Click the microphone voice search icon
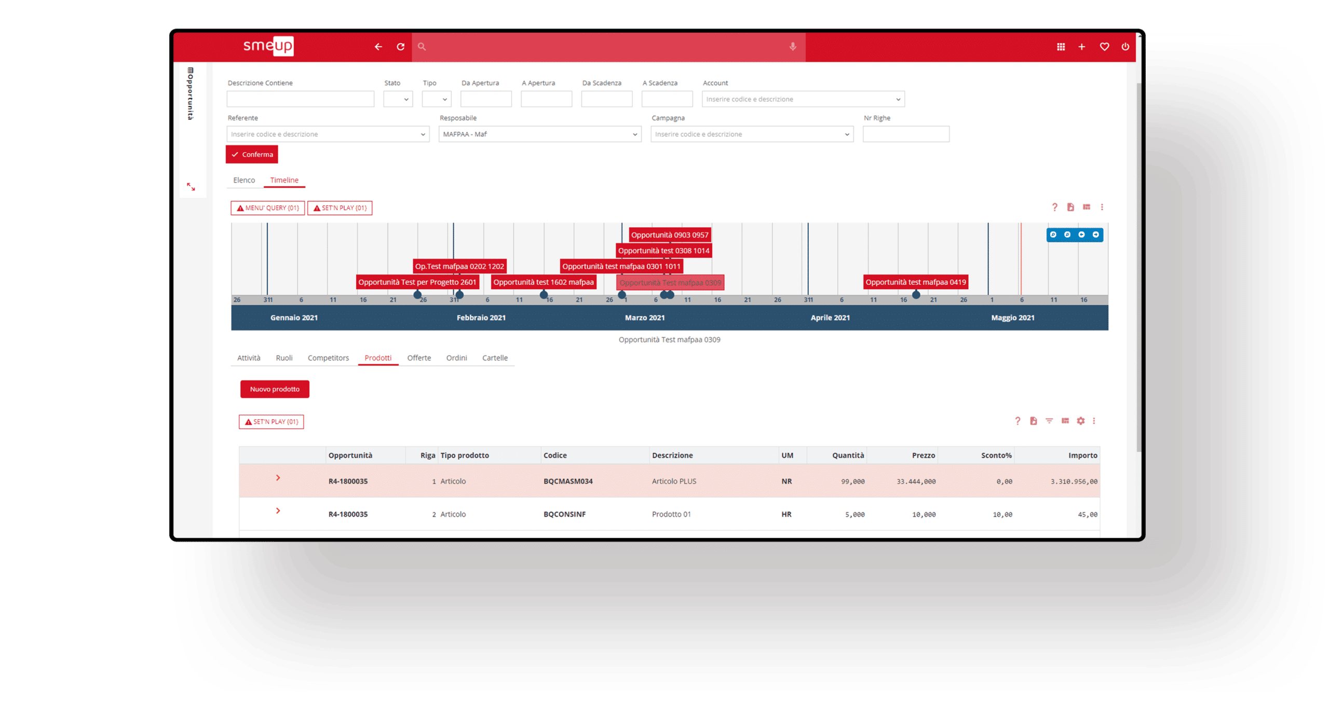The height and width of the screenshot is (704, 1329). pos(792,47)
